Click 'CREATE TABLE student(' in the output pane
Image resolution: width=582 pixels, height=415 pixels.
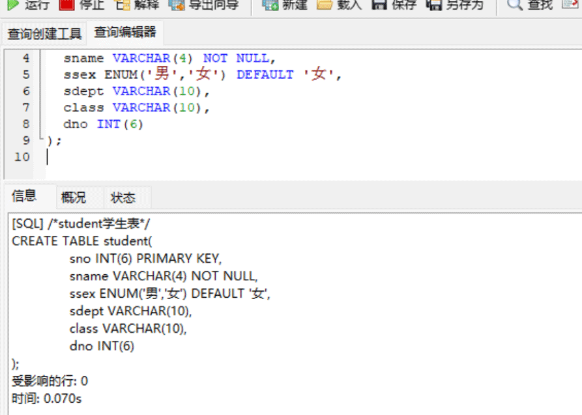(81, 241)
